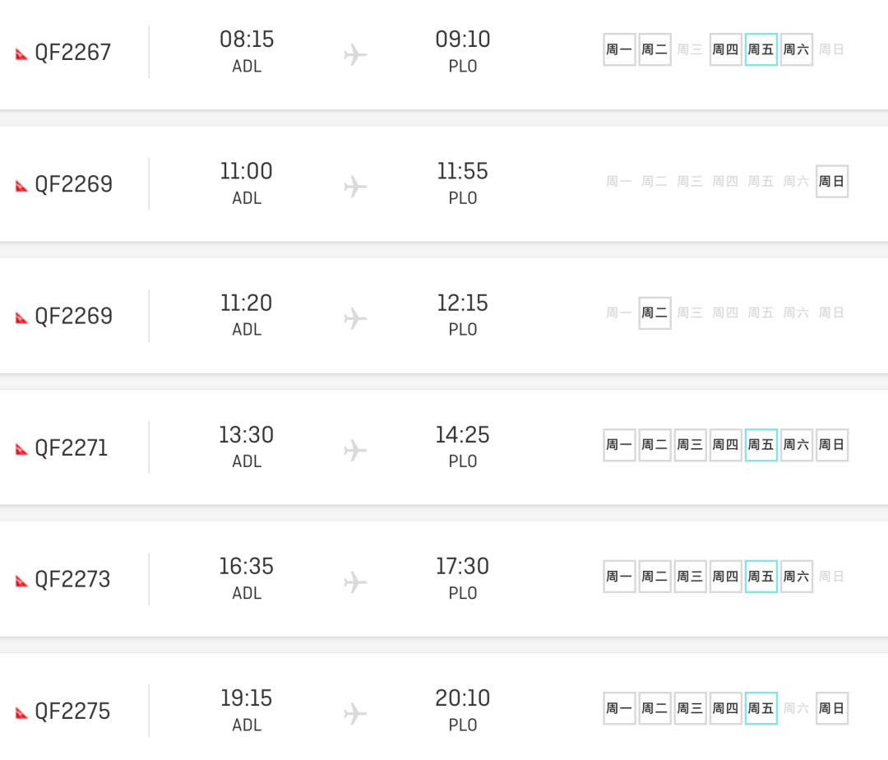The width and height of the screenshot is (888, 760).
Task: Select 周六 in the QF2273 row
Action: [x=796, y=577]
